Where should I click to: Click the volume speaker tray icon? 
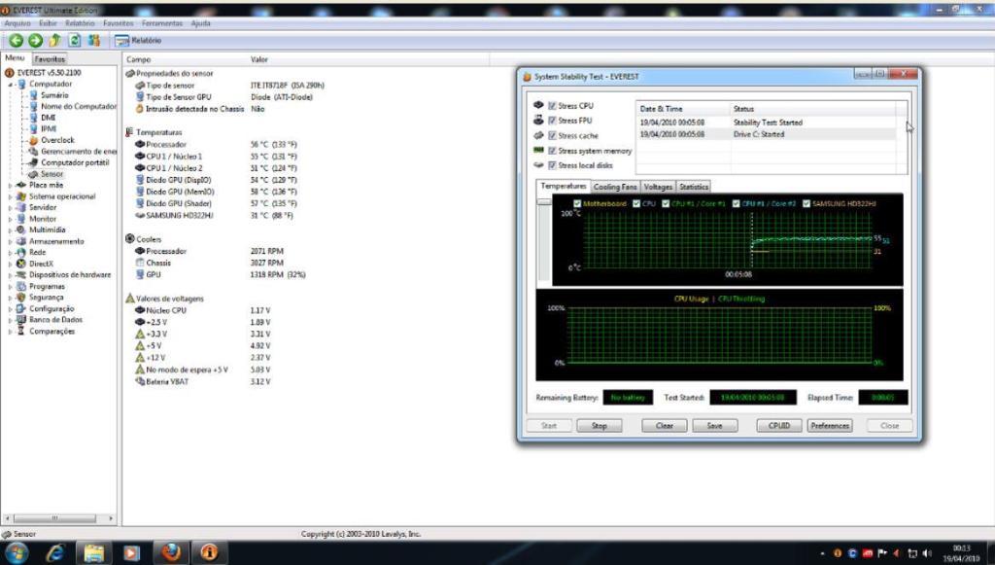pos(927,553)
